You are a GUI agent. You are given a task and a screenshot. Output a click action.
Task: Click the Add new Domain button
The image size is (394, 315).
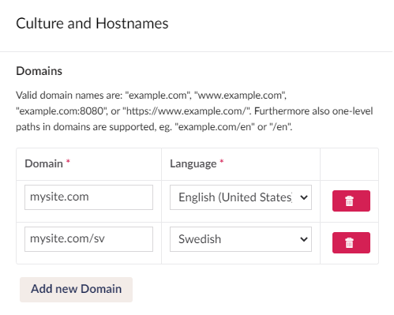(76, 289)
